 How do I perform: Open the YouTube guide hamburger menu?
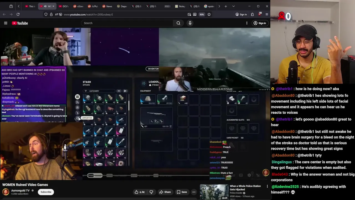pos(6,23)
